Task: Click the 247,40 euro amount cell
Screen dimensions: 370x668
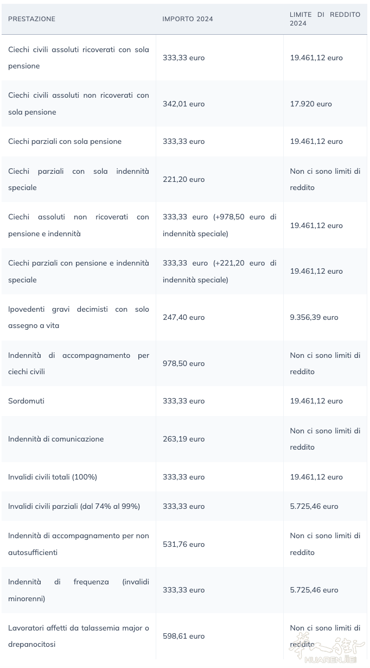Action: click(183, 317)
